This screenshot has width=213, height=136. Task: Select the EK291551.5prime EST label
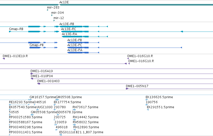160,107
